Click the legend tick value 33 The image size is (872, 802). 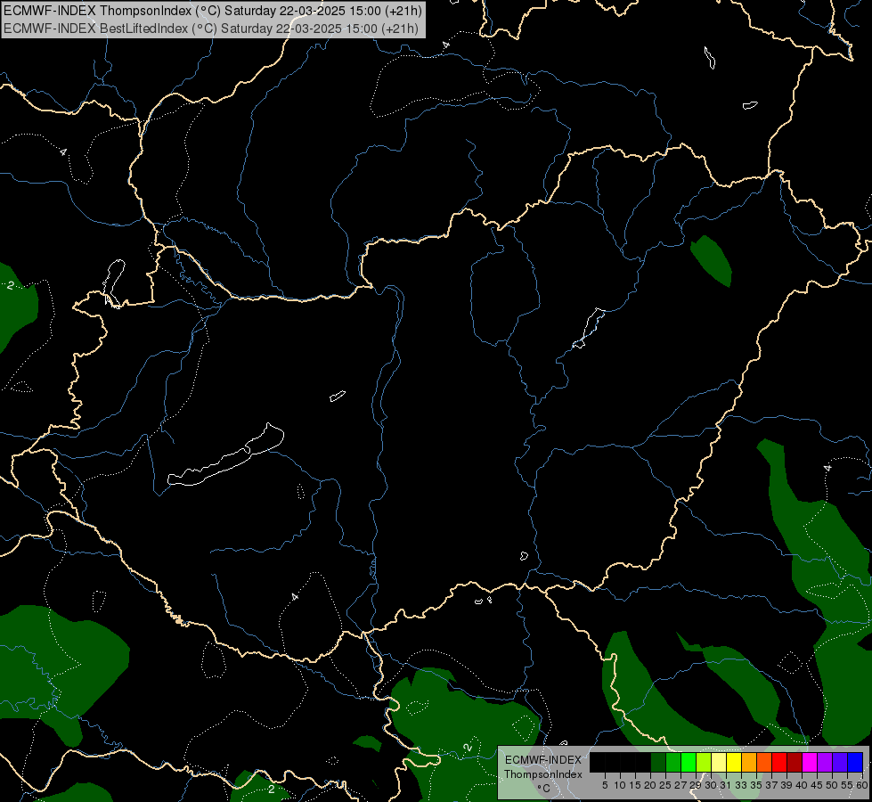click(x=741, y=785)
